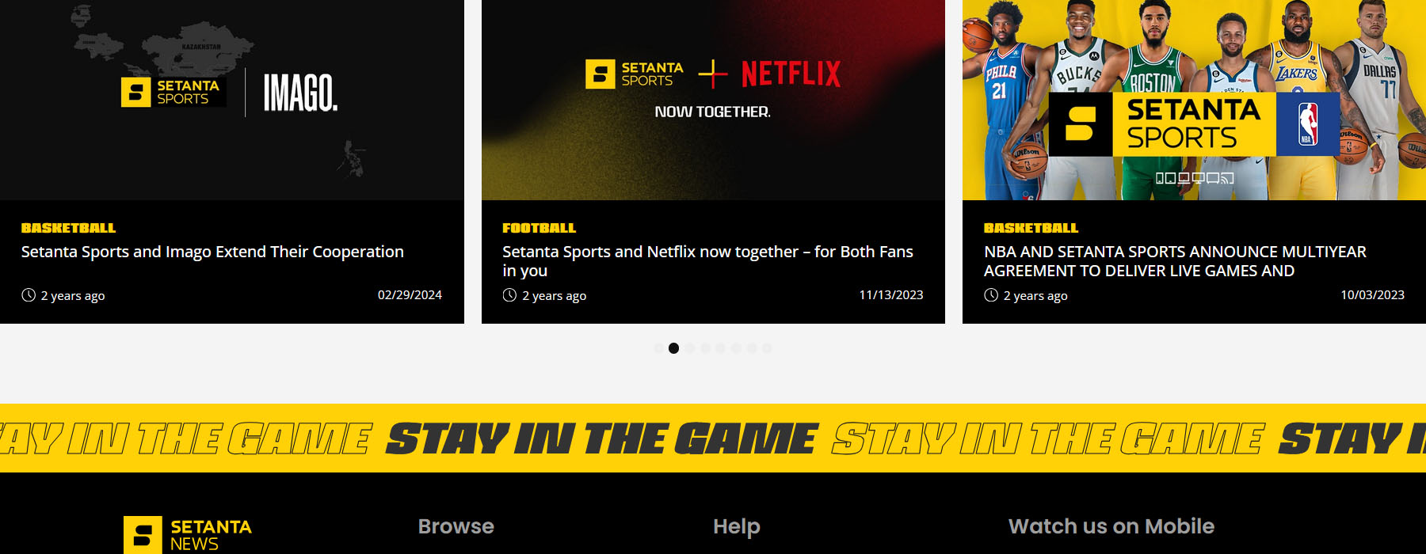The height and width of the screenshot is (554, 1426).
Task: Click the date 02/29/2024
Action: tap(410, 295)
